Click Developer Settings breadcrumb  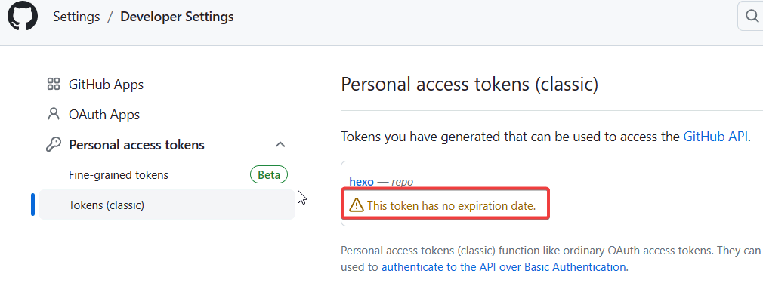pos(177,17)
